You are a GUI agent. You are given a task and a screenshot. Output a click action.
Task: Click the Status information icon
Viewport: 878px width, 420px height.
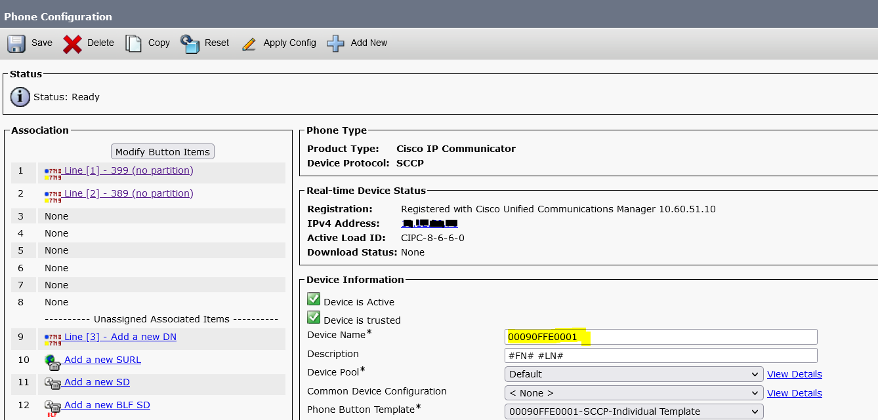tap(20, 96)
